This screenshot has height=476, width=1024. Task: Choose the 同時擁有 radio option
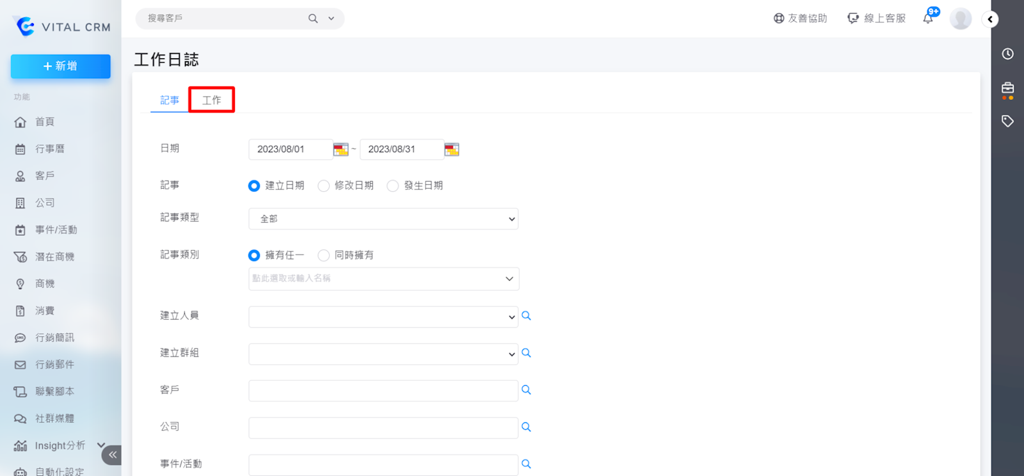click(324, 256)
